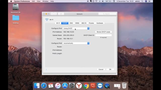Launch Safari from the Dock

pyautogui.click(x=44, y=85)
